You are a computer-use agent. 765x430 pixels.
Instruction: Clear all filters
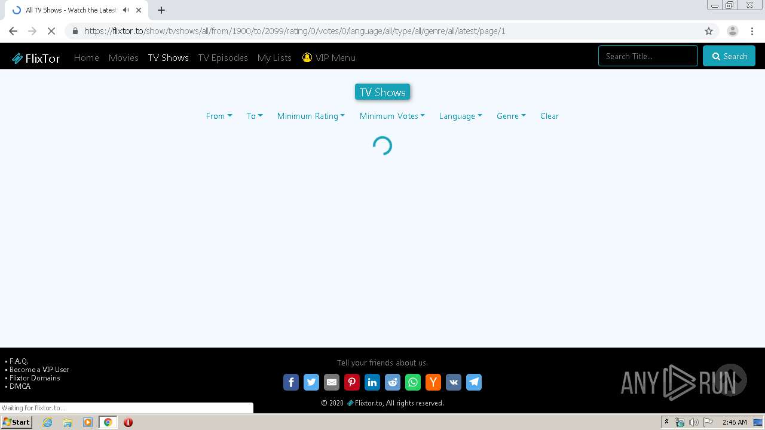pyautogui.click(x=549, y=116)
